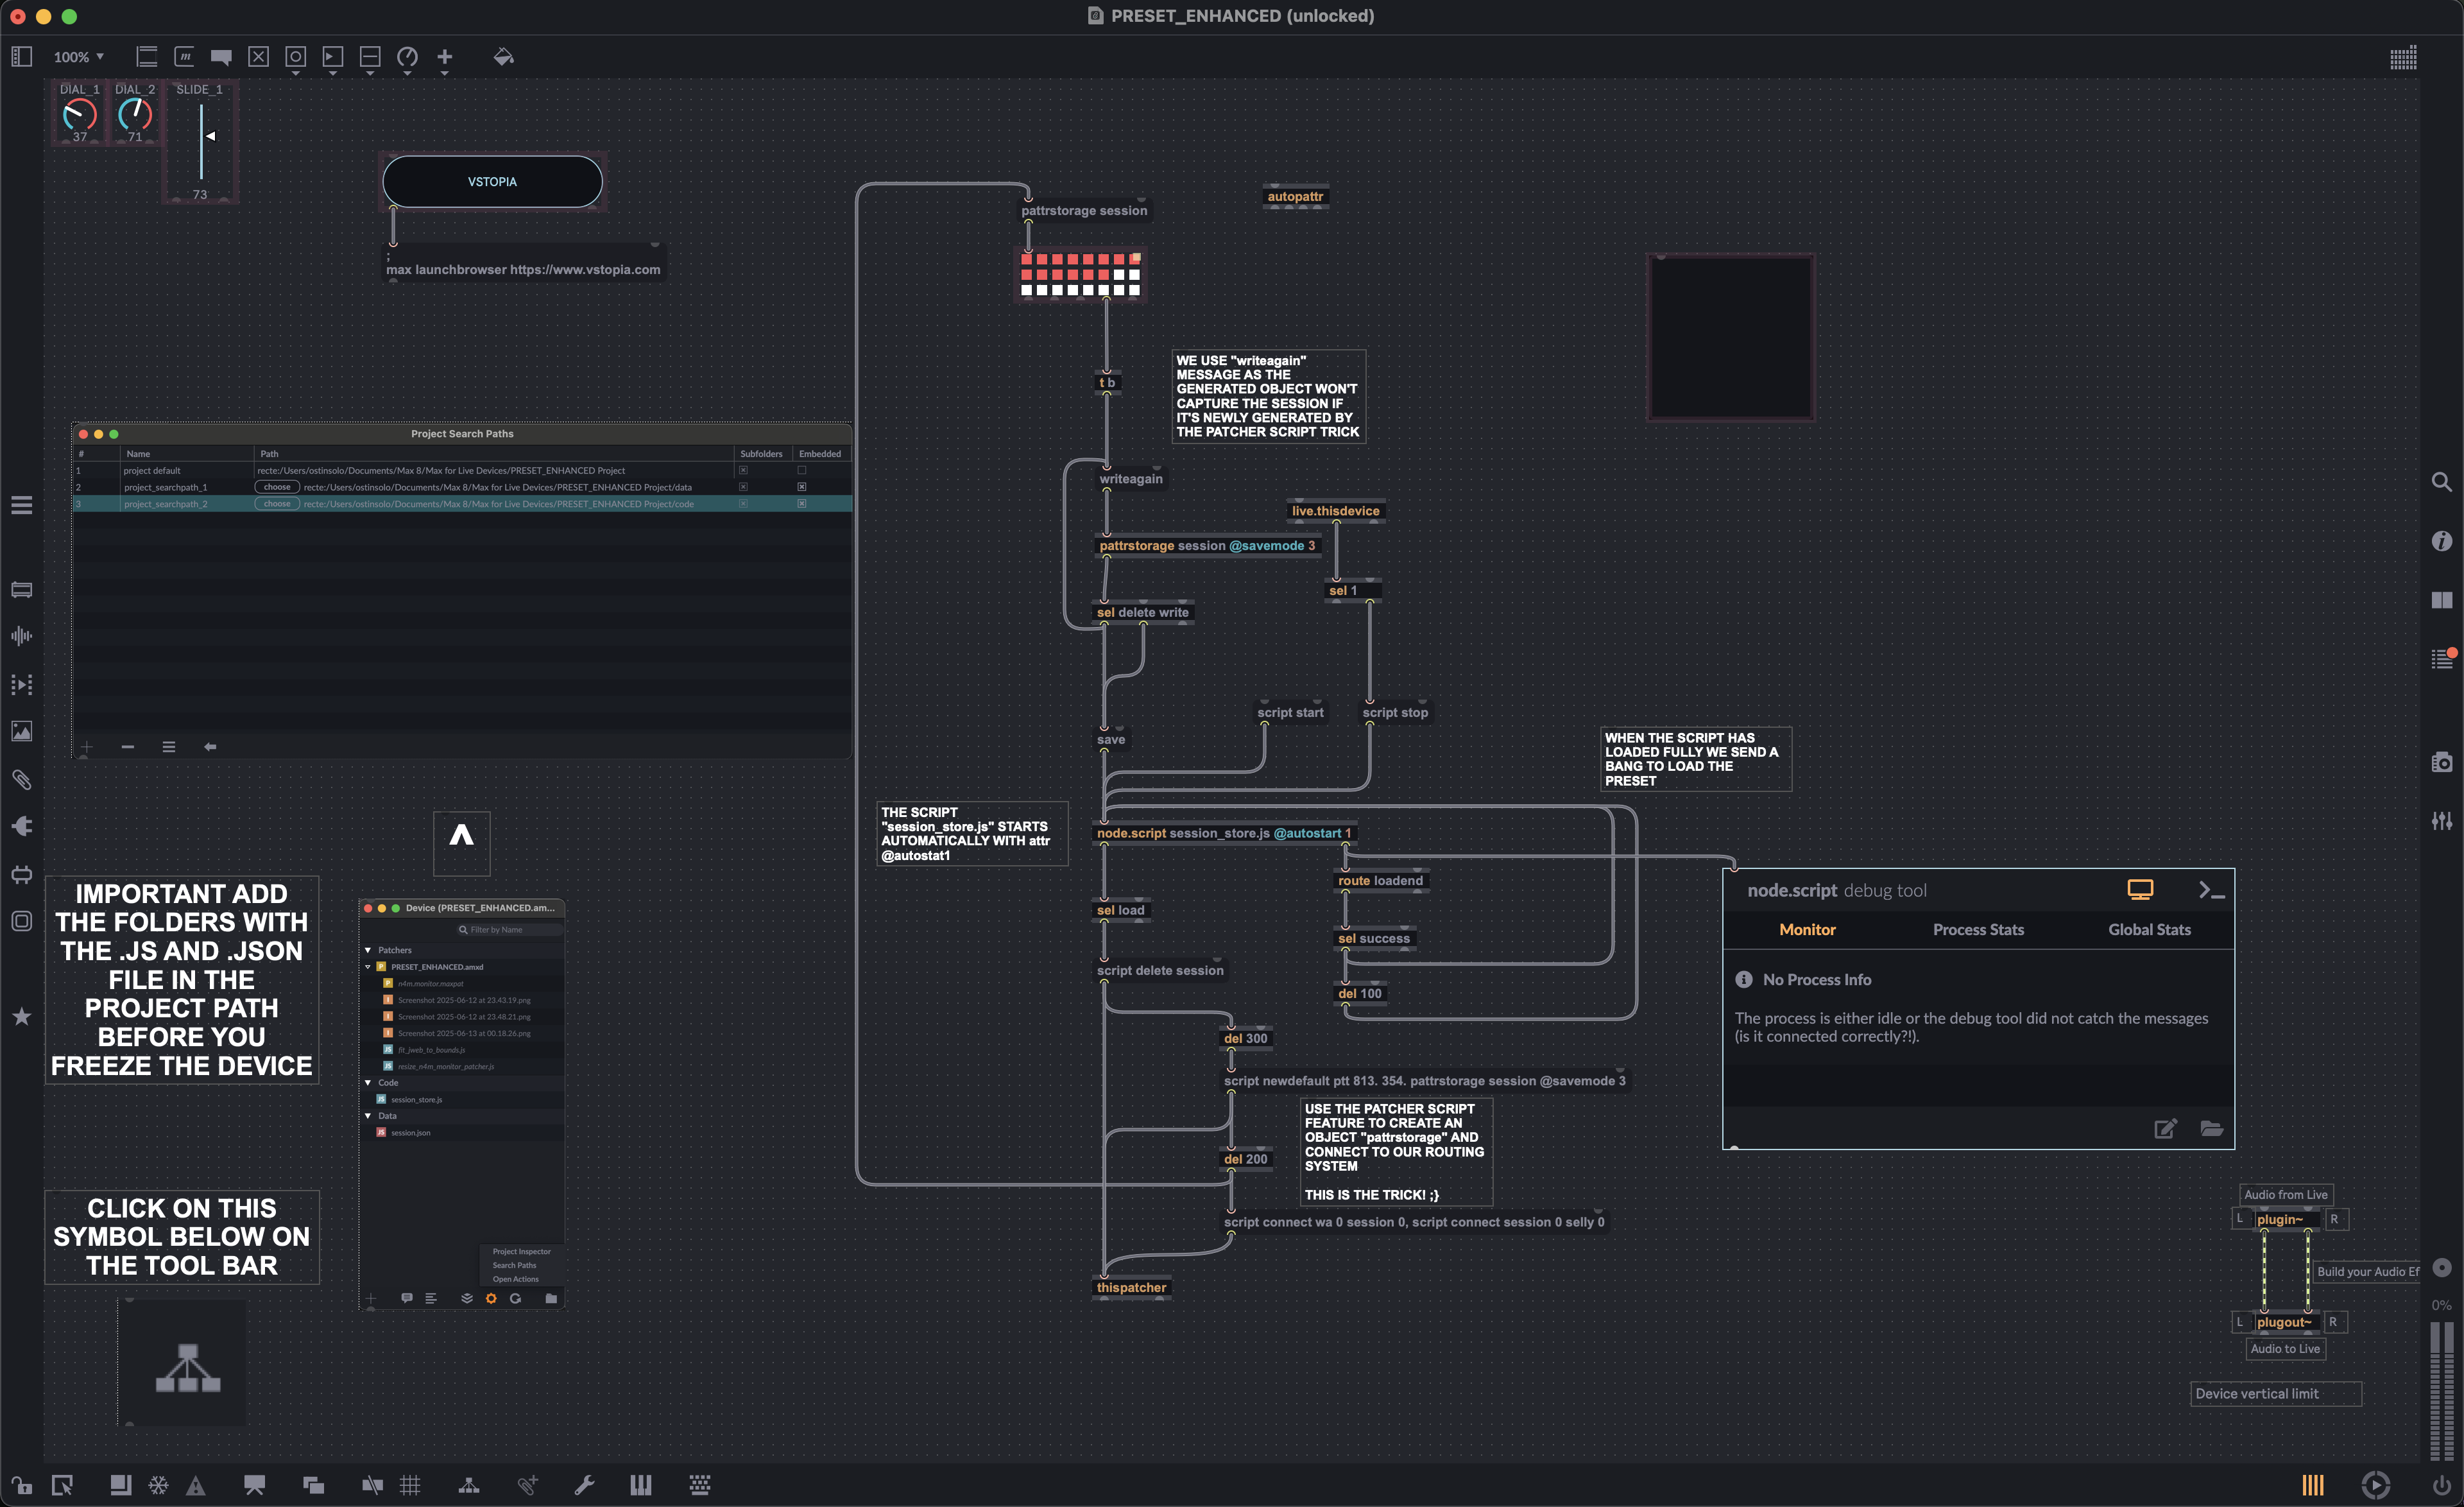Screen dimensions: 2464x1507
Task: Toggle the grid display icon in bottom toolbar
Action: coord(410,1485)
